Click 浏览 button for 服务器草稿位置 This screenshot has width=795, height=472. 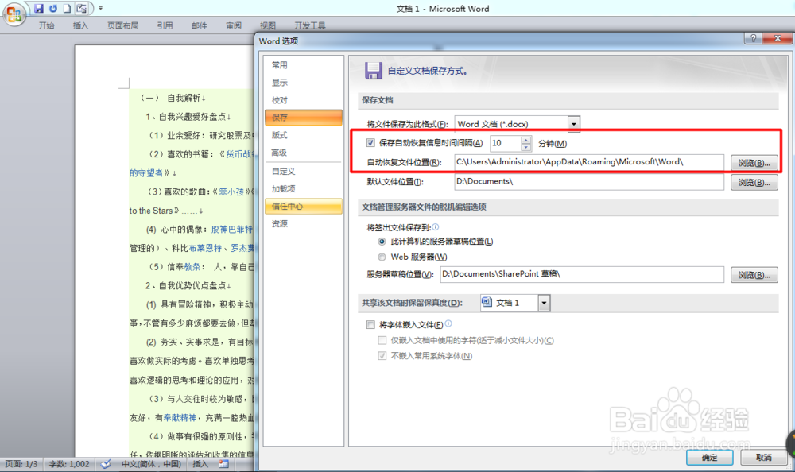[754, 275]
